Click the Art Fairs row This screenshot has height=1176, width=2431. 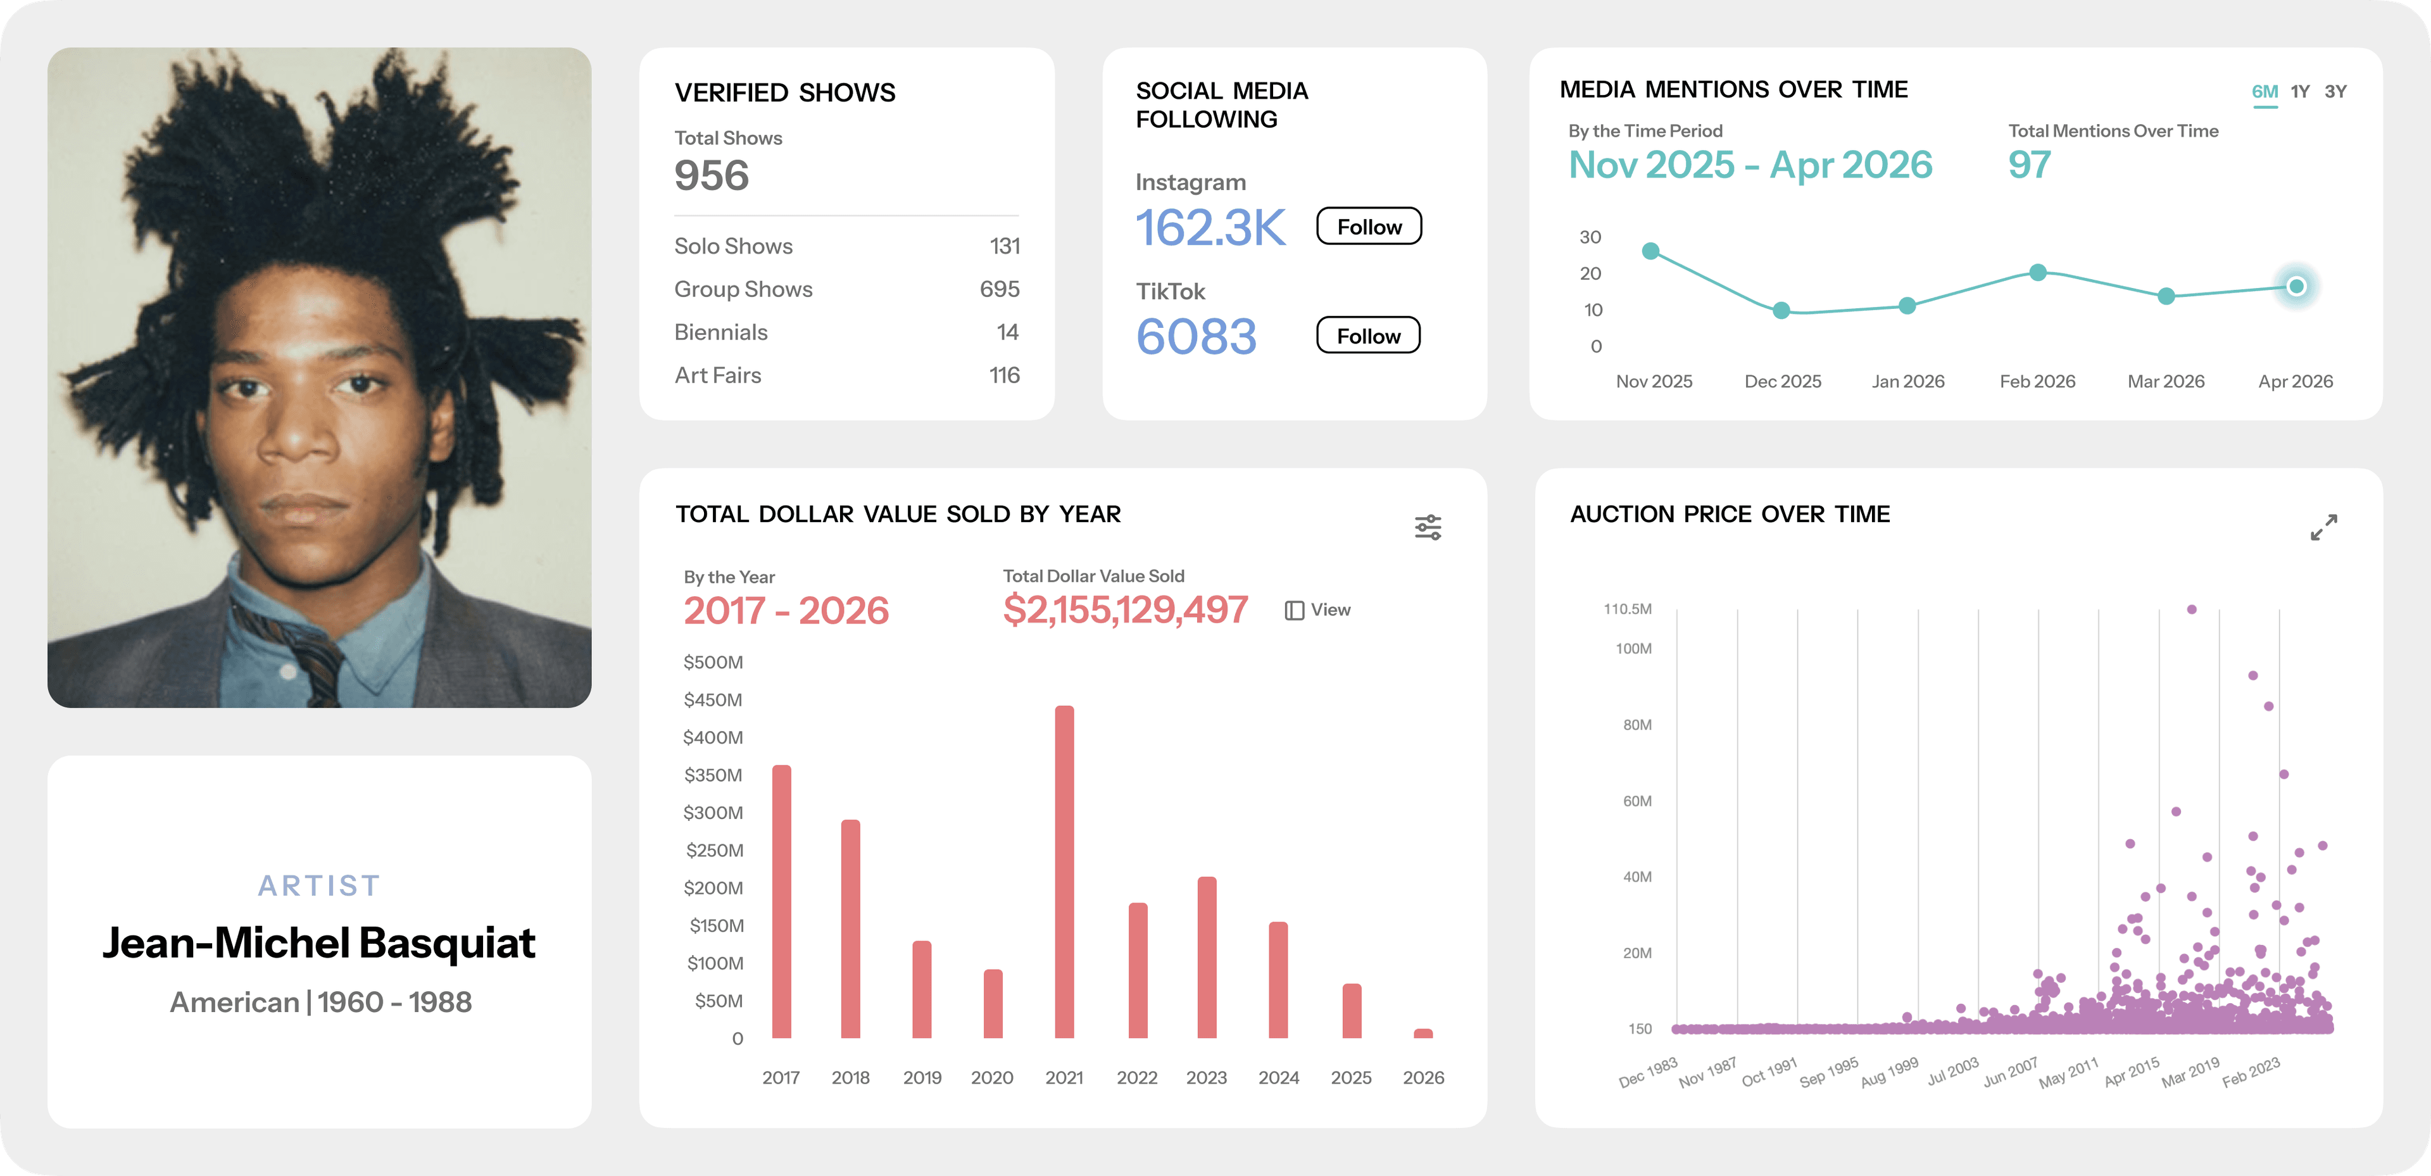coord(846,375)
